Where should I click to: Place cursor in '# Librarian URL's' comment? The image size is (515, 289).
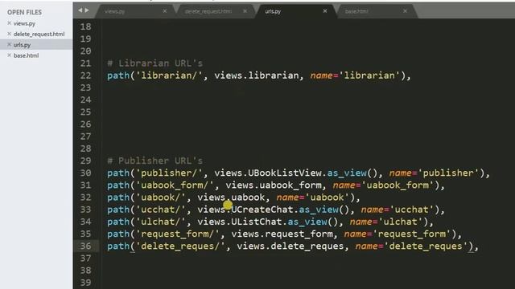pyautogui.click(x=155, y=63)
